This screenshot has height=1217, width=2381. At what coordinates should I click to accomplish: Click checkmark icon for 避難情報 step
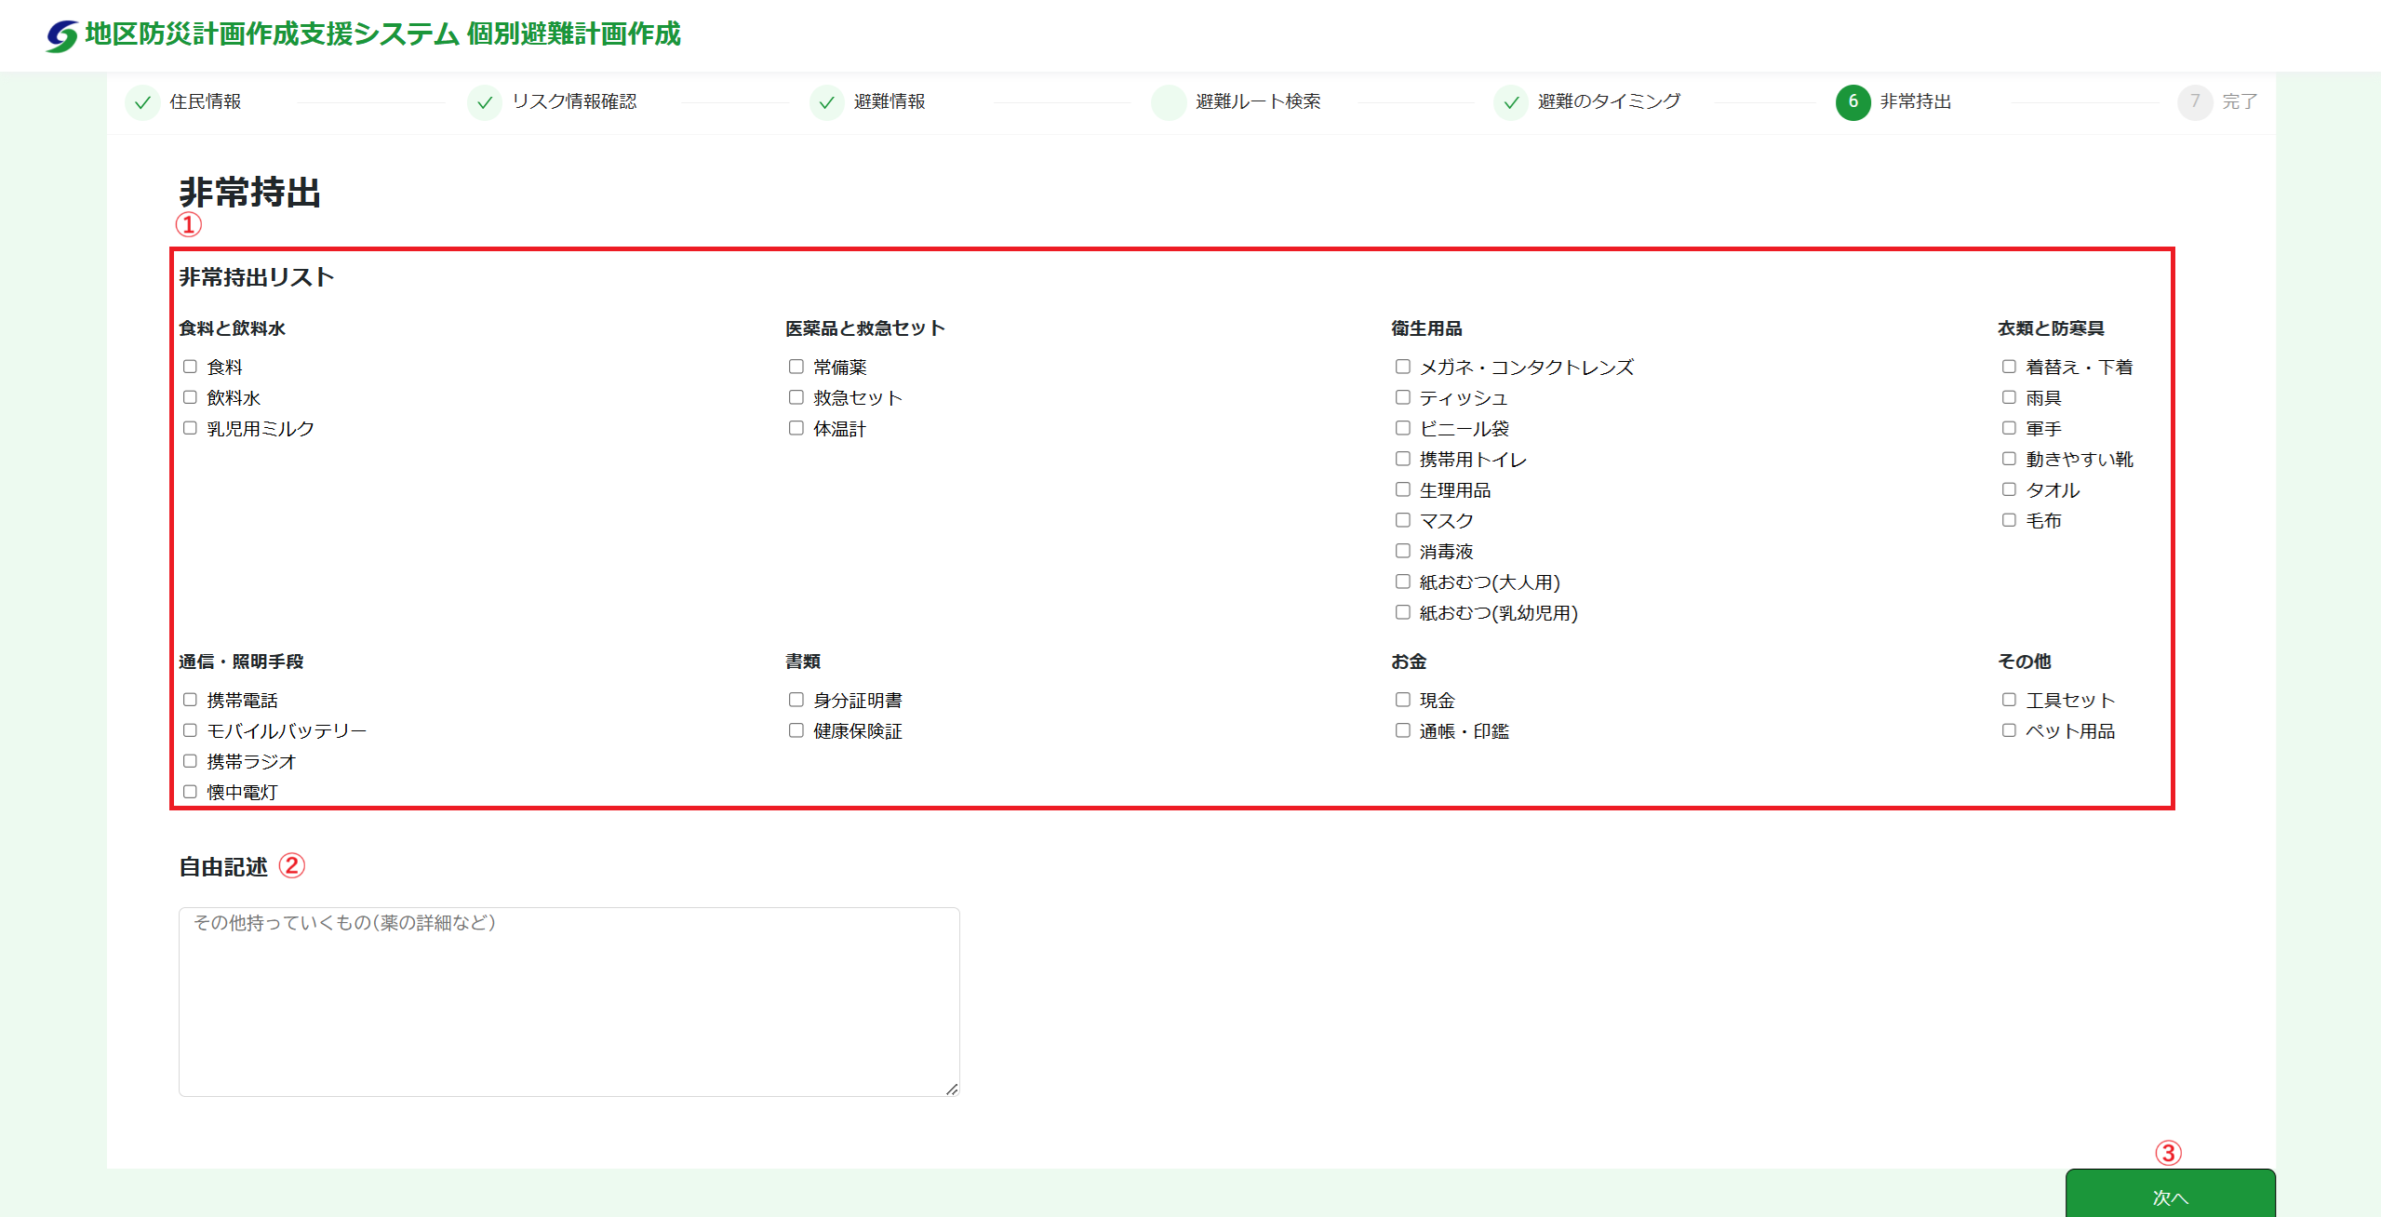[827, 102]
